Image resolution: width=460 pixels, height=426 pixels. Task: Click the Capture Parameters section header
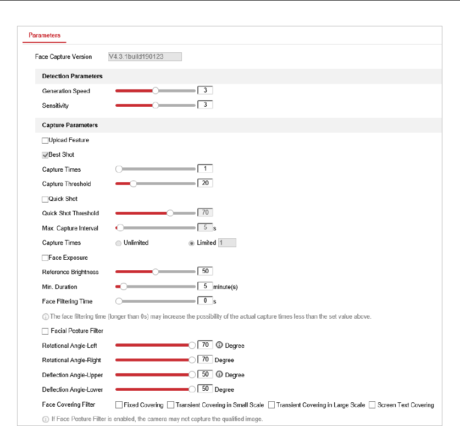click(238, 125)
